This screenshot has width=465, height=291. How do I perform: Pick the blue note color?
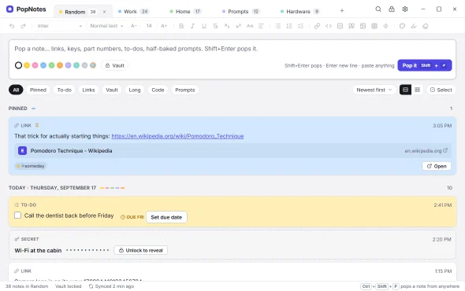(43, 65)
